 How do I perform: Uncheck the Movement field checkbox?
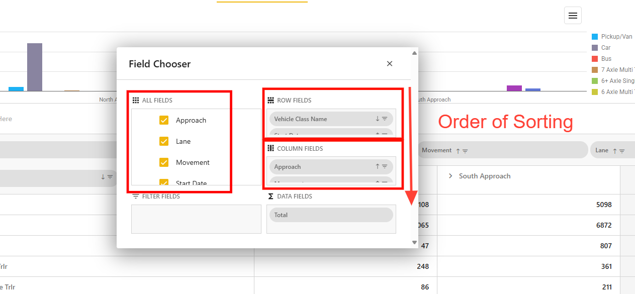[x=164, y=162]
